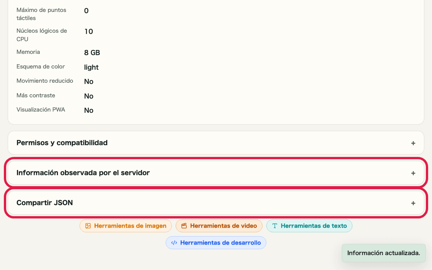Open Herramientas de imagen

coord(125,226)
